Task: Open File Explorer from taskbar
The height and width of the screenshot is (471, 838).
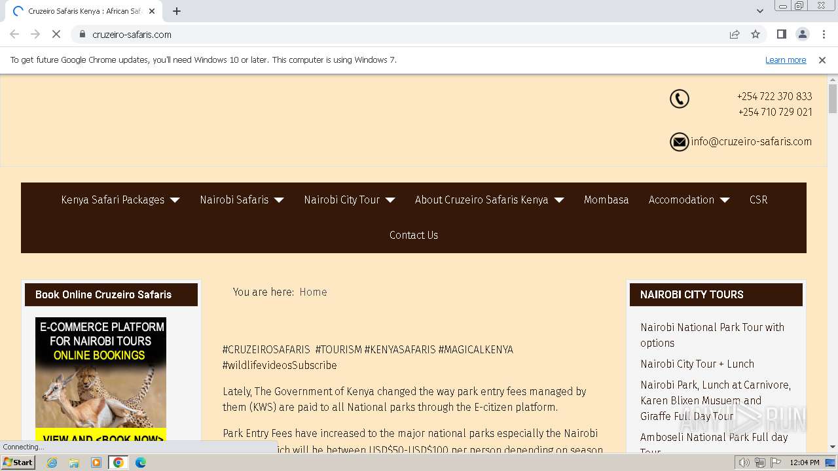Action: 74,462
